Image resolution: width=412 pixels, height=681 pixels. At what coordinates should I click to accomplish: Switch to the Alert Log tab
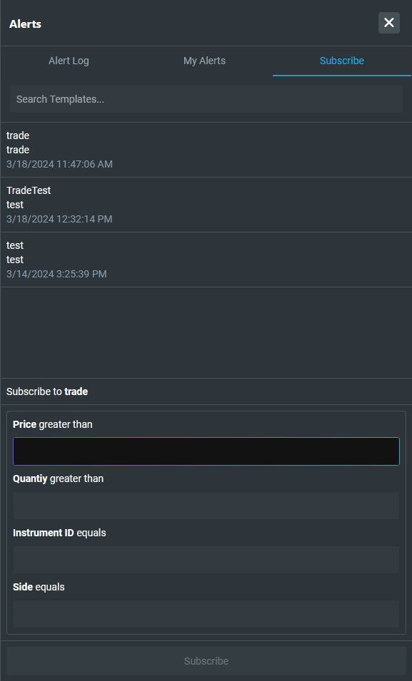69,61
